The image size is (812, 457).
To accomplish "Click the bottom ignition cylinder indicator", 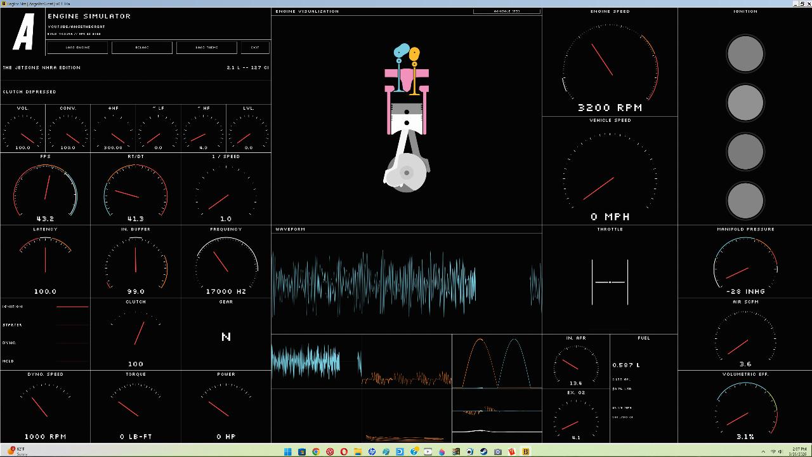I will tap(745, 200).
